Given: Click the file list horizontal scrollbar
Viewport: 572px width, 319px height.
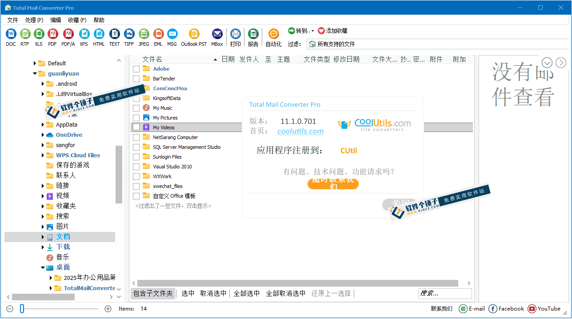Looking at the screenshot, I should coord(298,283).
